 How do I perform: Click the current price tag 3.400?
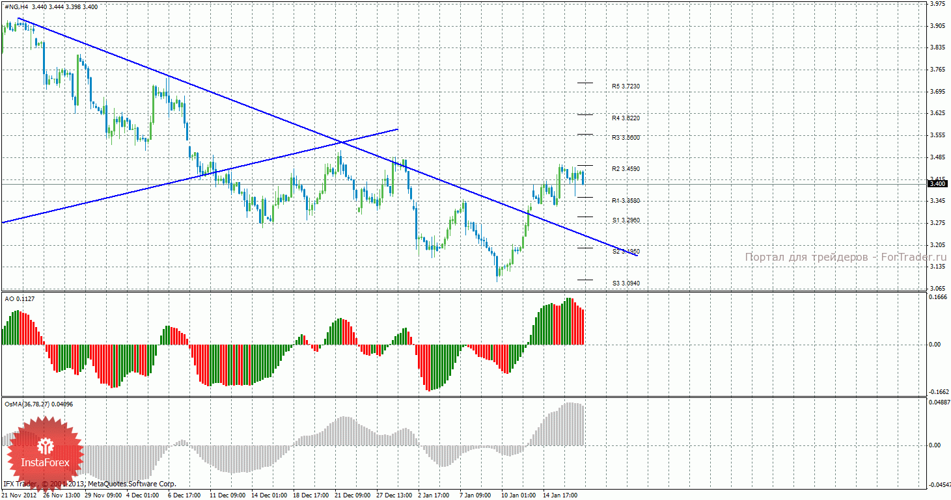click(x=937, y=184)
